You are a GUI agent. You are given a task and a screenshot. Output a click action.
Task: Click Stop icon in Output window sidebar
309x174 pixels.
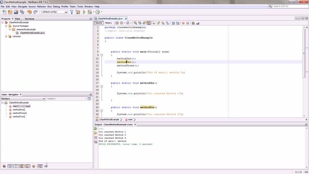click(x=96, y=137)
